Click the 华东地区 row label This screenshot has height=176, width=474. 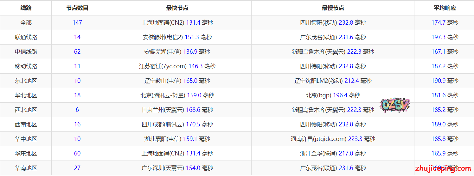click(26, 153)
